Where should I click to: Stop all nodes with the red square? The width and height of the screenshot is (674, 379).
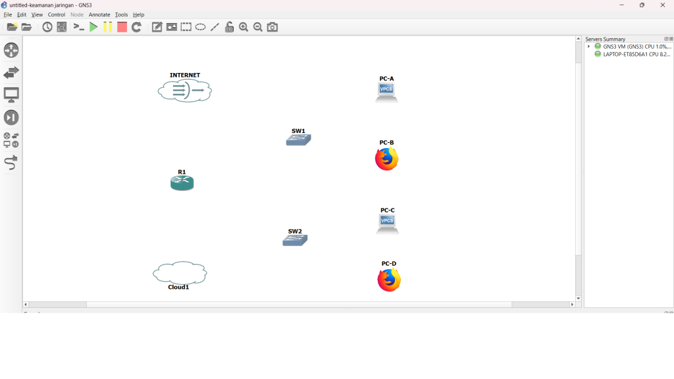122,27
